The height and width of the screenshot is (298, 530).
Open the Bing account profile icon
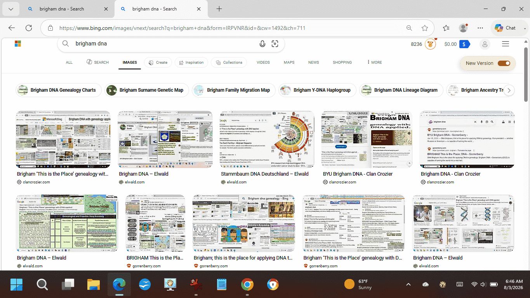coord(485,44)
